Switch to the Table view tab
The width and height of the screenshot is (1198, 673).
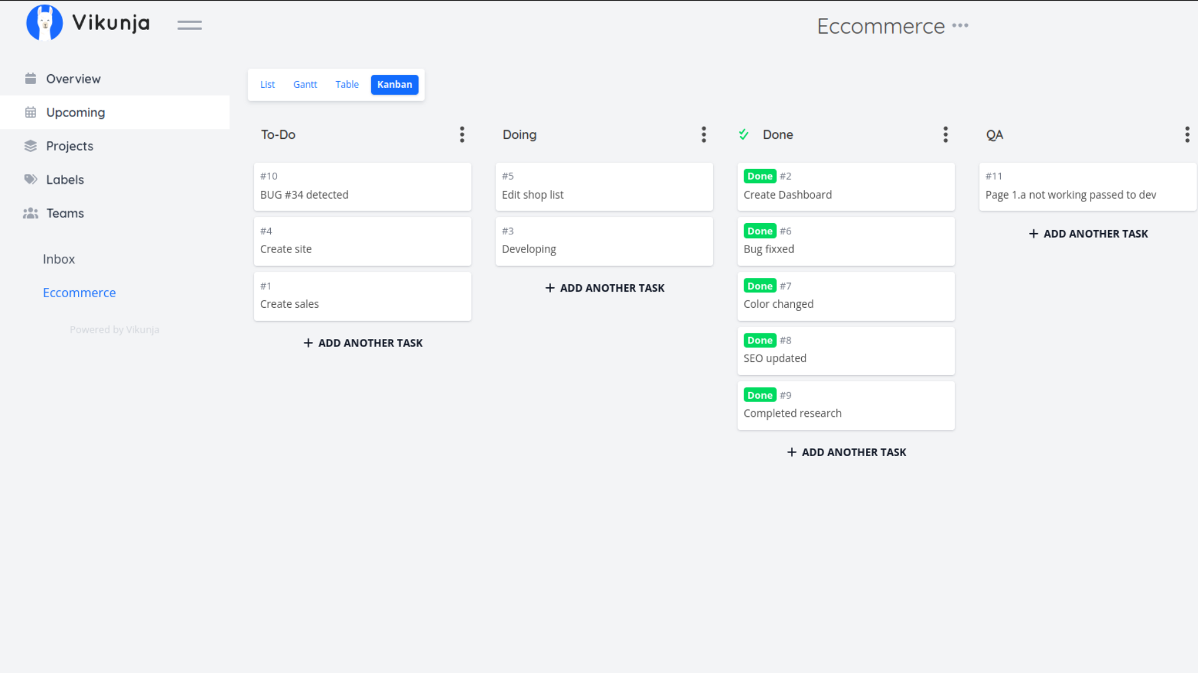point(347,85)
